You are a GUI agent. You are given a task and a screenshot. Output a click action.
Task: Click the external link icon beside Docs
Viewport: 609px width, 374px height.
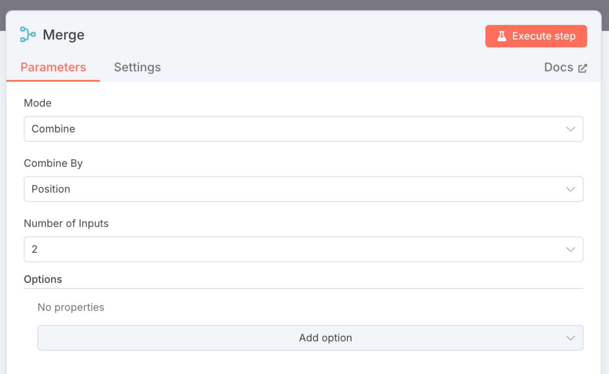point(582,68)
